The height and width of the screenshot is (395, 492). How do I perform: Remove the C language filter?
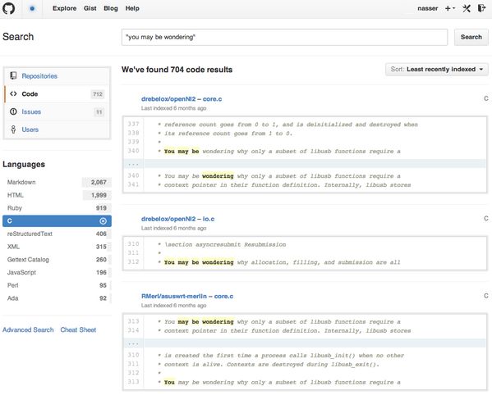(x=103, y=221)
